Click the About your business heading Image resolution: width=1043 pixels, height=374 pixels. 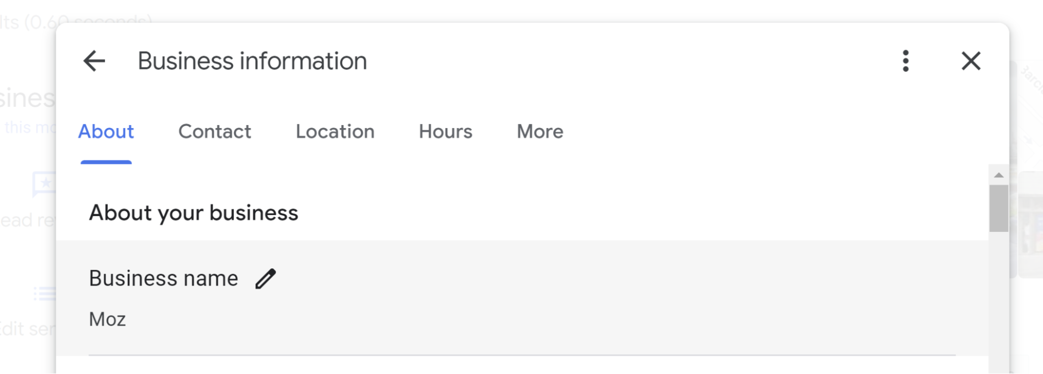tap(194, 213)
